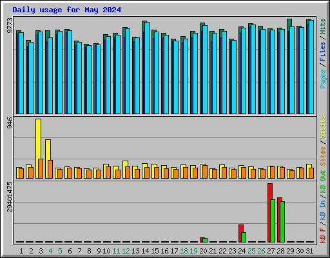Click day 20 on the x-axis

pyautogui.click(x=203, y=251)
